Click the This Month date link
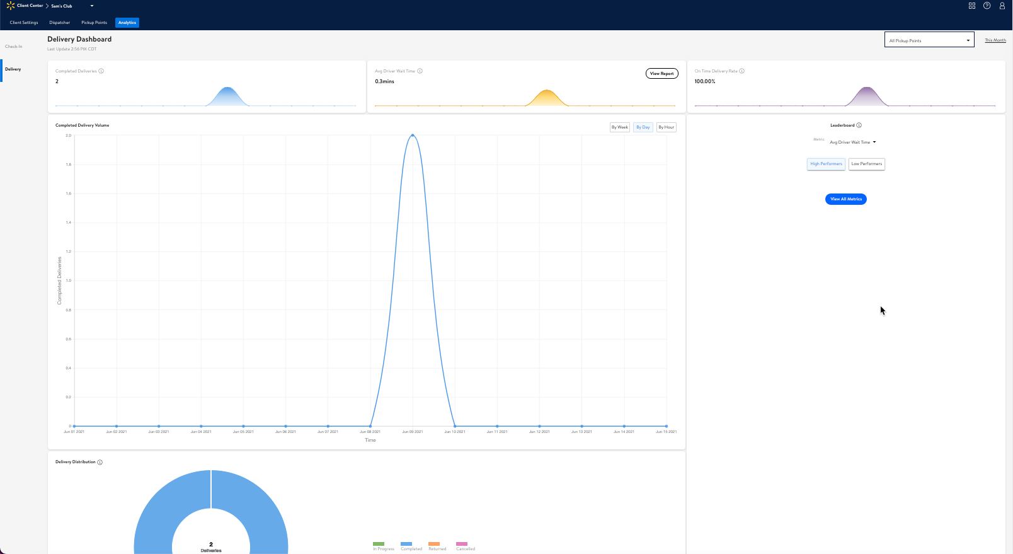Image resolution: width=1013 pixels, height=554 pixels. click(995, 40)
